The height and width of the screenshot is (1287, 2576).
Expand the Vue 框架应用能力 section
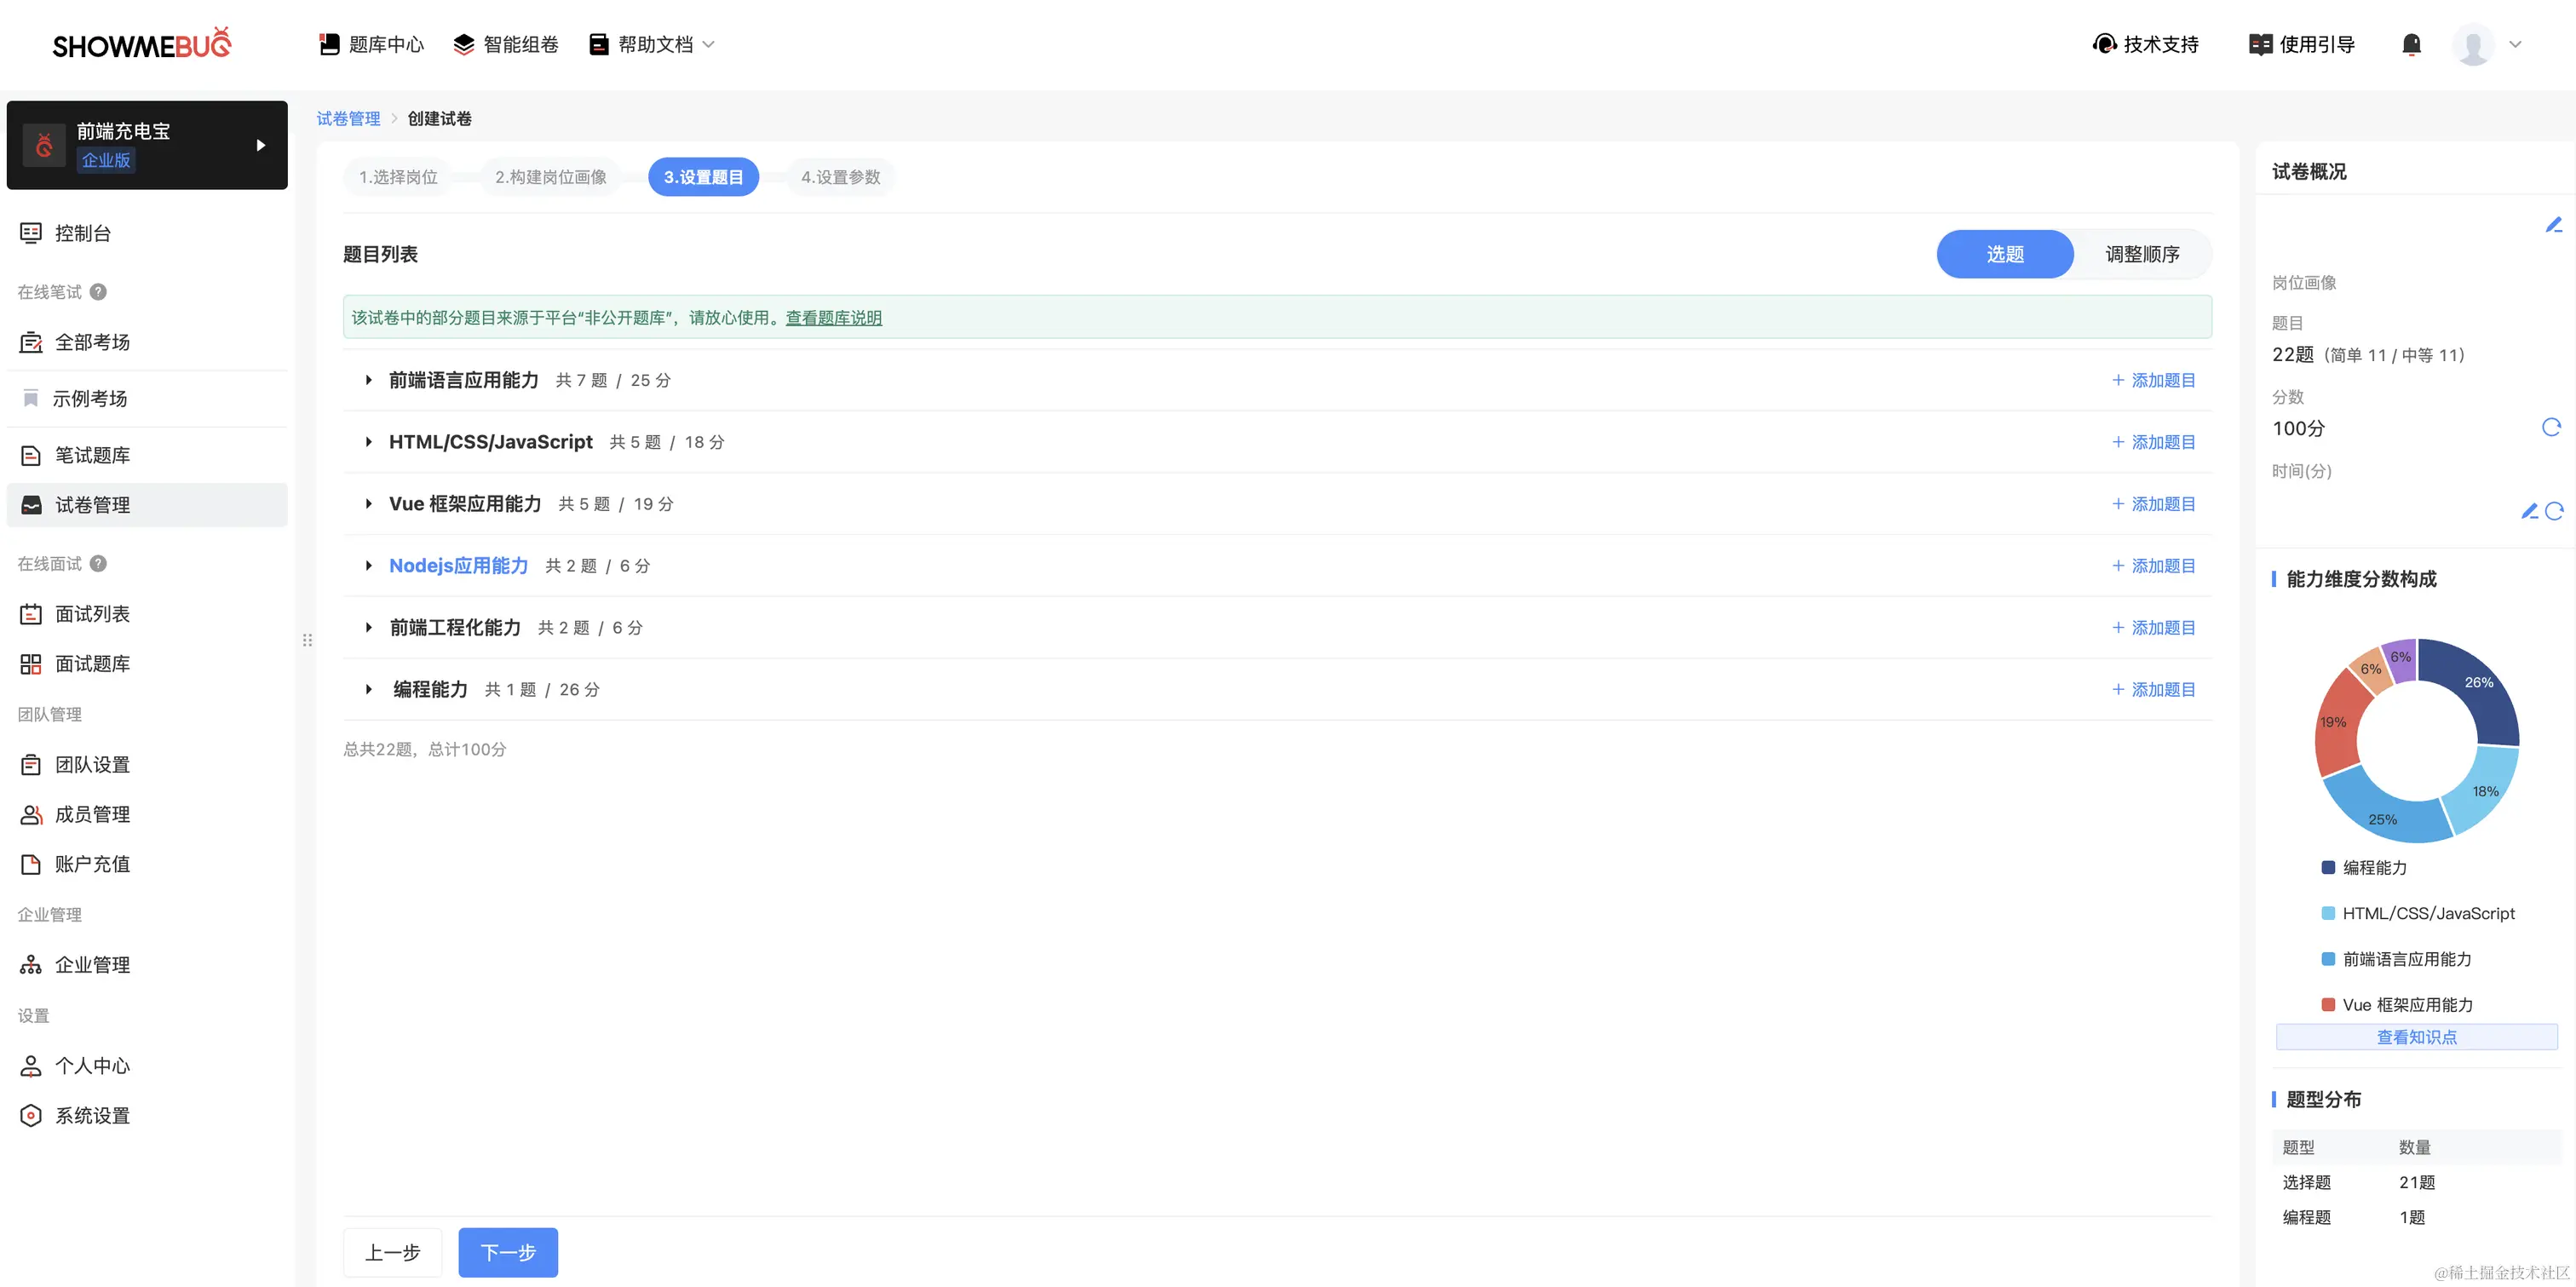pos(369,504)
